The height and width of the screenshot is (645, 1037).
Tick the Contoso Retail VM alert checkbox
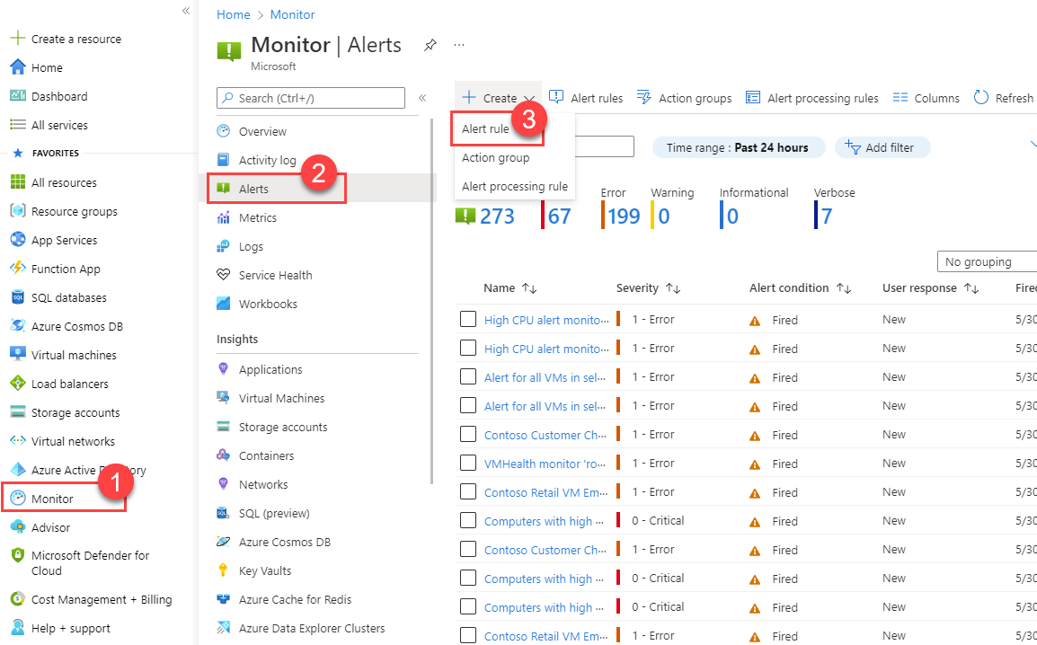click(468, 491)
